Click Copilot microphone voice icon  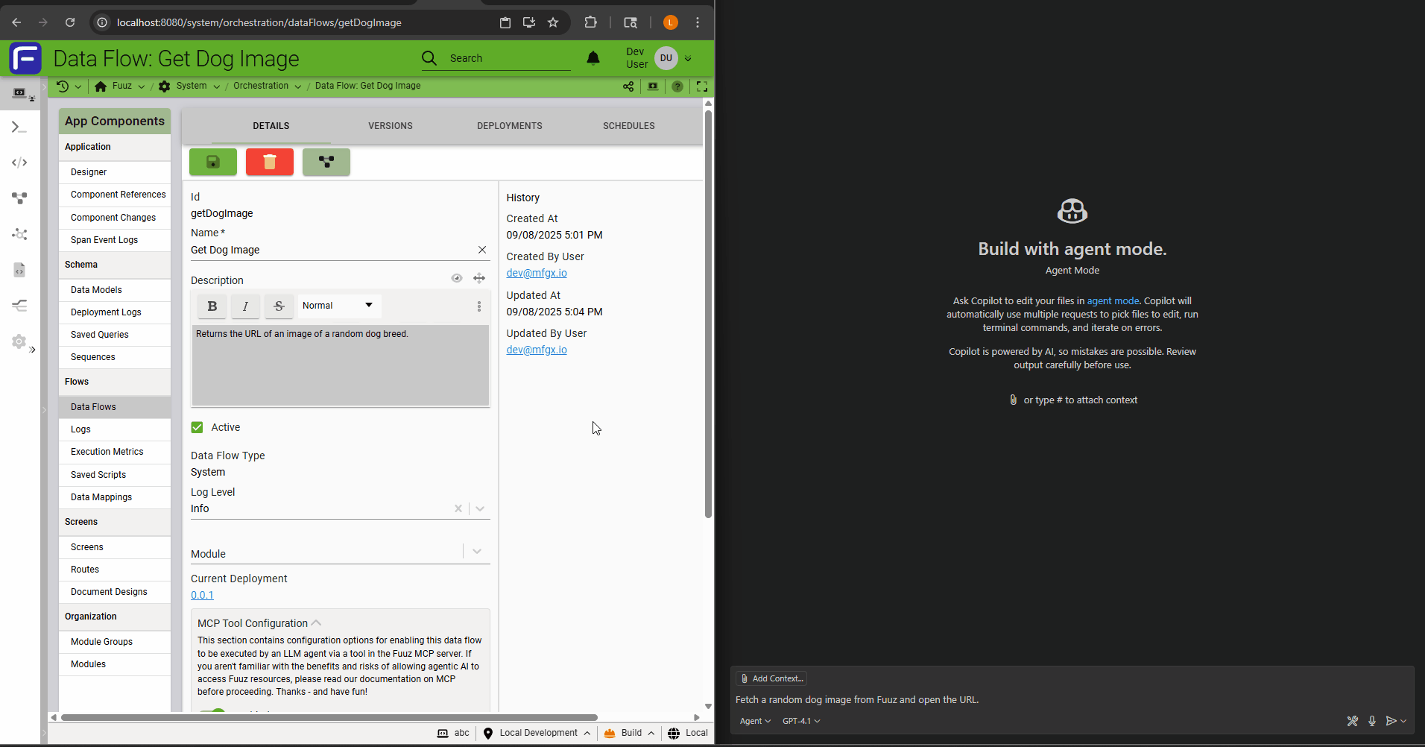point(1372,721)
